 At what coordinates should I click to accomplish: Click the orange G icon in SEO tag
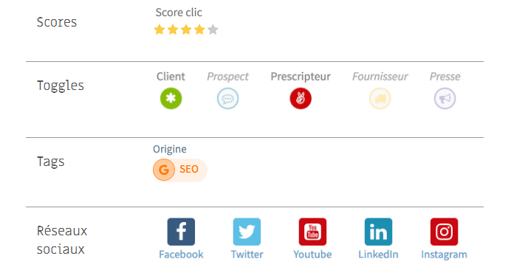(x=164, y=170)
